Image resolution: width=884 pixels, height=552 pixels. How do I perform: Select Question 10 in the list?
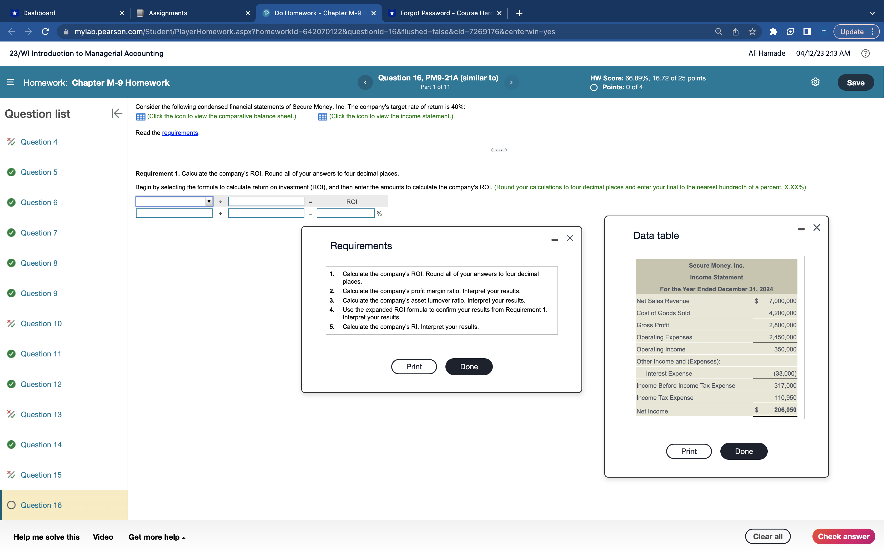[41, 324]
